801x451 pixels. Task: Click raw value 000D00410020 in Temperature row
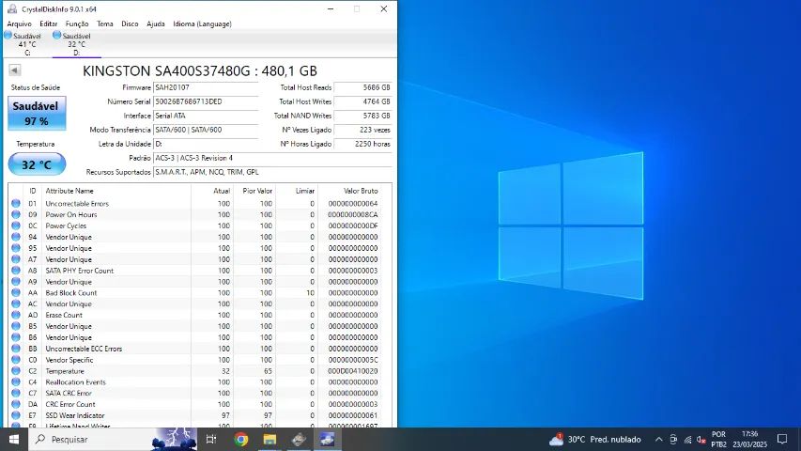click(353, 371)
